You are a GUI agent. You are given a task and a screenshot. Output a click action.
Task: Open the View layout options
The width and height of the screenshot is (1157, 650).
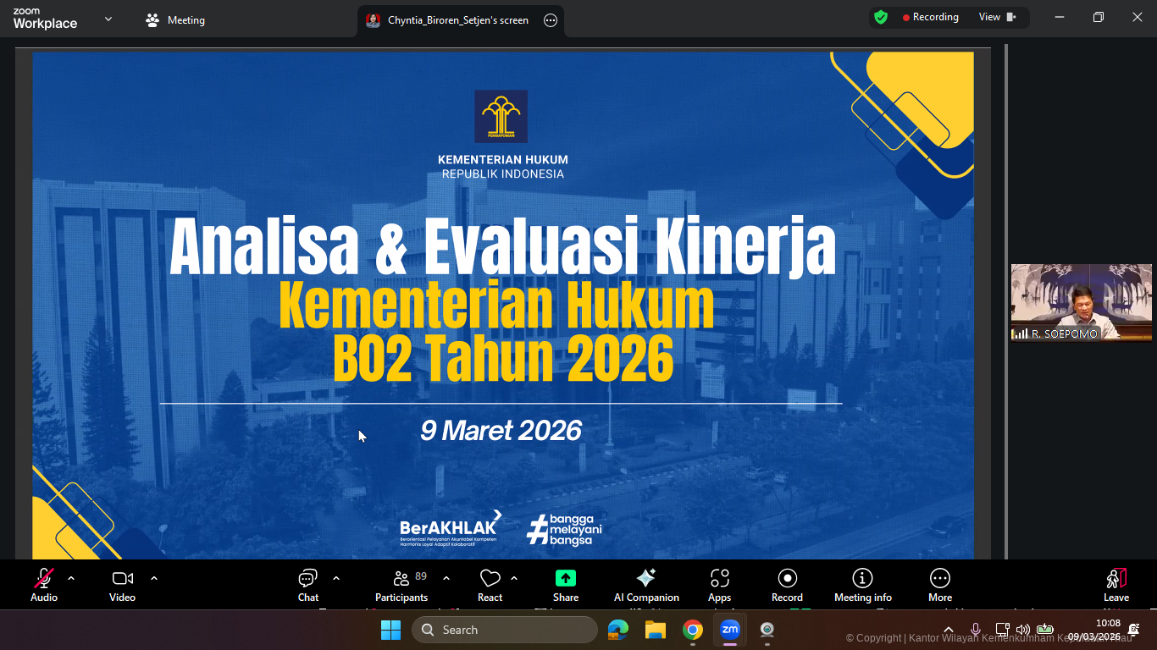pyautogui.click(x=988, y=16)
